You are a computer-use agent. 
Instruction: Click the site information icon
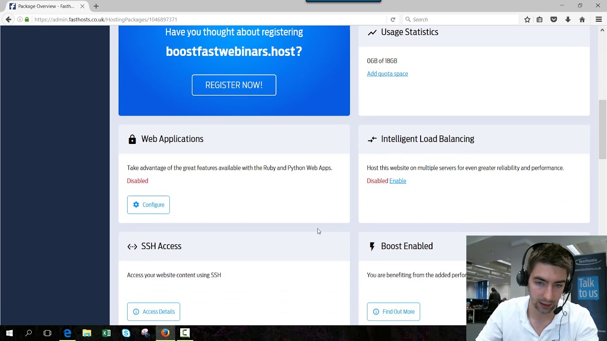[x=19, y=19]
